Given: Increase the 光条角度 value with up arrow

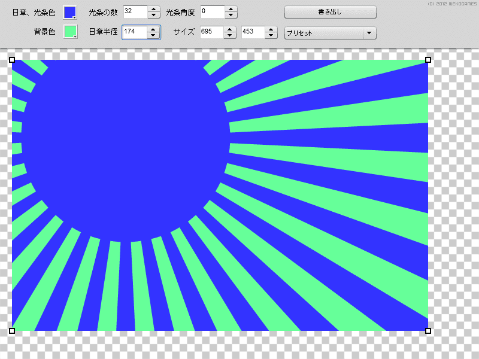Looking at the screenshot, I should pyautogui.click(x=231, y=9).
